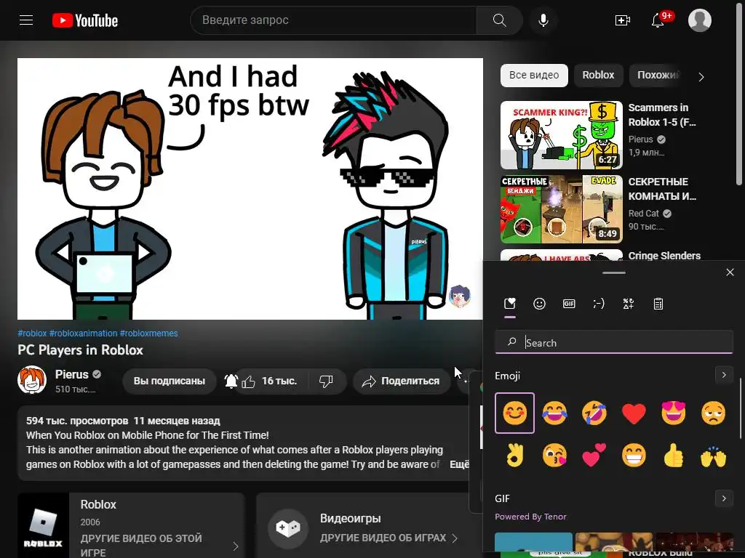Open the Red Cat channel name
Screen dimensions: 745x558
click(644, 214)
